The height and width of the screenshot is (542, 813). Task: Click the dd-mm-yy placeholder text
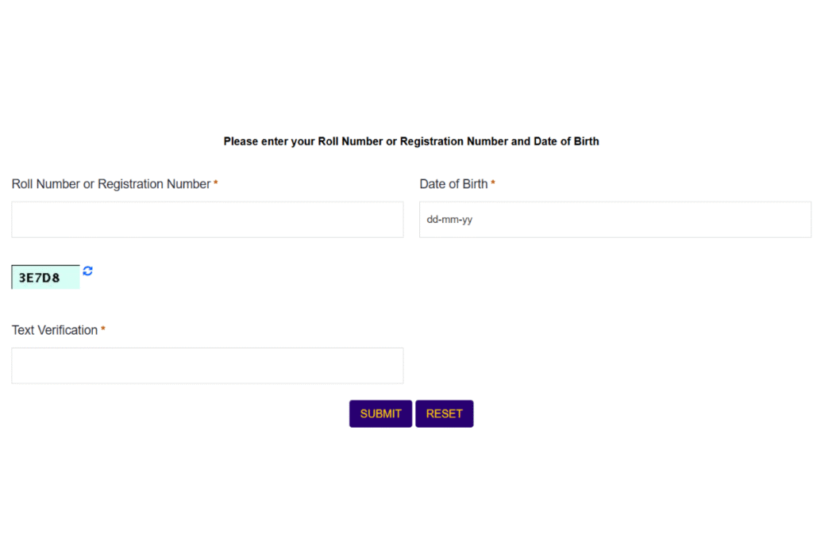click(449, 220)
